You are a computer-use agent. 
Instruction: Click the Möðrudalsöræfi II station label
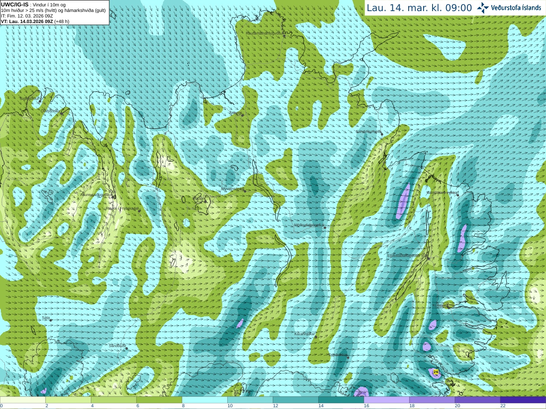[x=309, y=225]
